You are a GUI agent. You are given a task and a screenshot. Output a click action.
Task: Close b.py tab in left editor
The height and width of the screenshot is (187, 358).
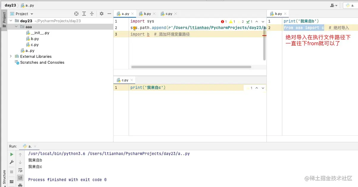(x=154, y=14)
